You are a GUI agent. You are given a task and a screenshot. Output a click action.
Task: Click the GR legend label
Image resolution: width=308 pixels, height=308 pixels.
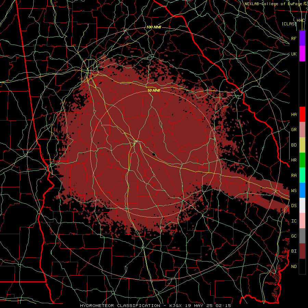tap(294, 130)
